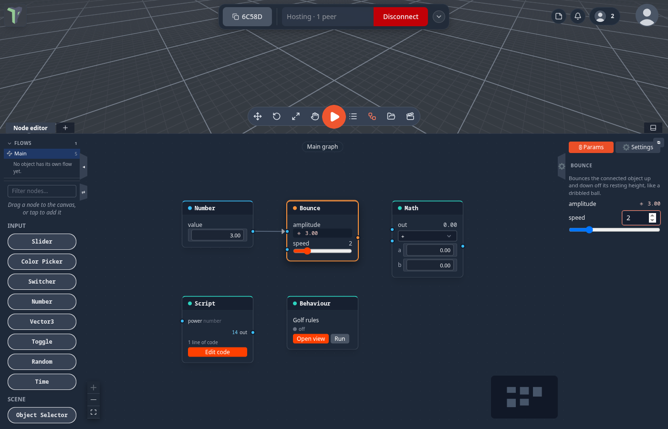
Task: Open the user profile avatar
Action: tap(647, 14)
